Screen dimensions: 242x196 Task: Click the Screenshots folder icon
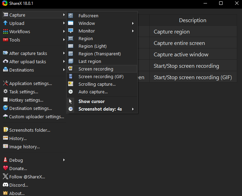pyautogui.click(x=6, y=130)
